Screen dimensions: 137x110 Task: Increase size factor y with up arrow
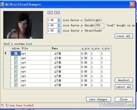pyautogui.click(x=59, y=25)
